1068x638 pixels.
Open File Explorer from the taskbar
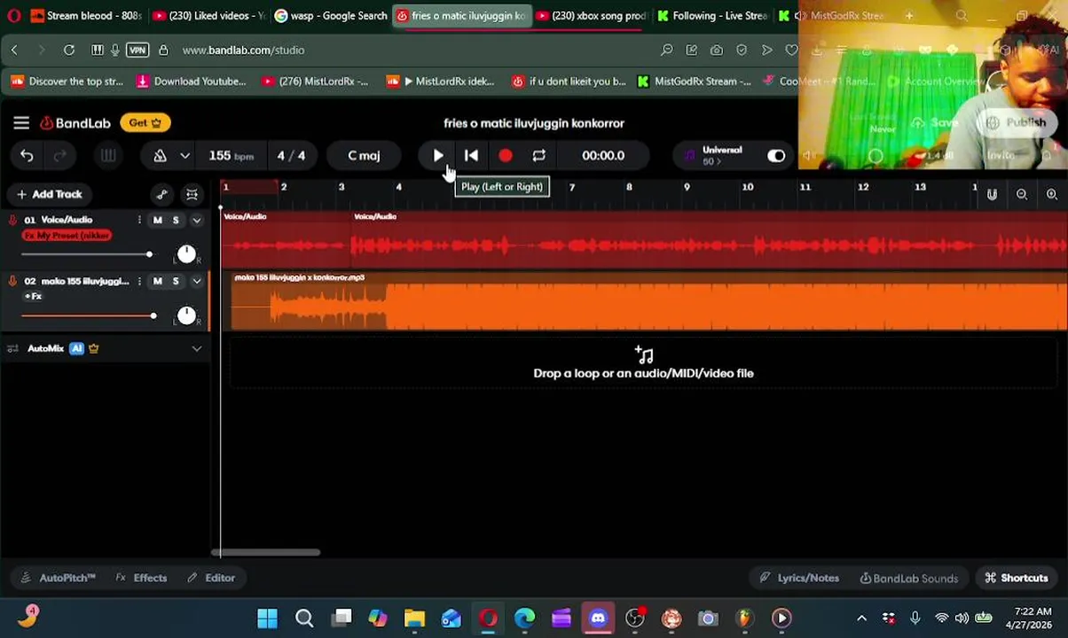(x=414, y=618)
